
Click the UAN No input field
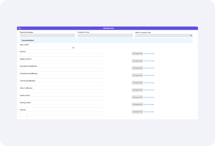(62, 113)
